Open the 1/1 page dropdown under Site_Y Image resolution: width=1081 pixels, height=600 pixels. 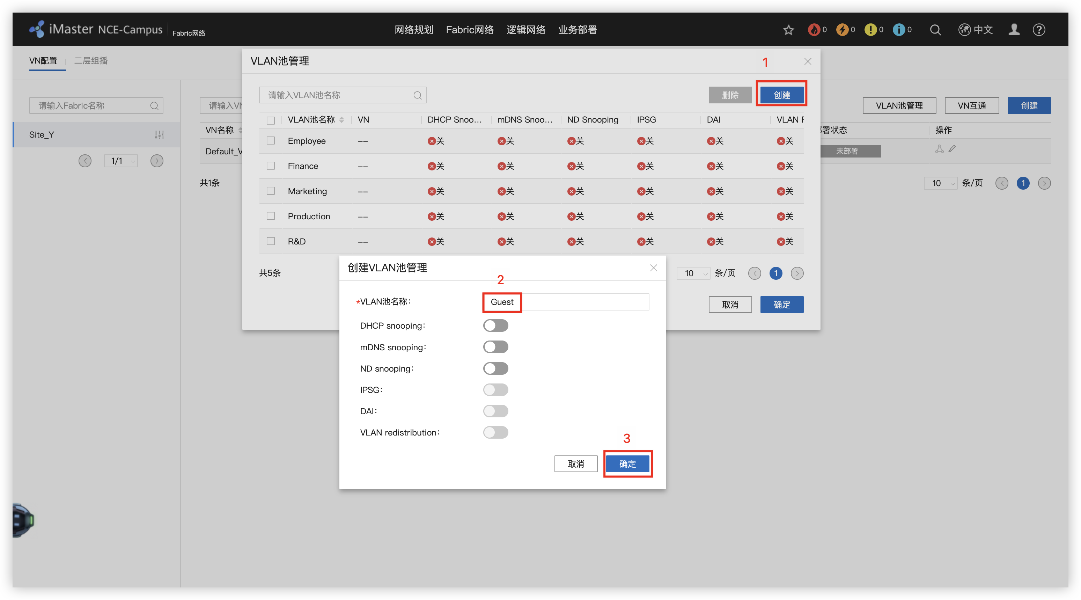click(x=121, y=161)
